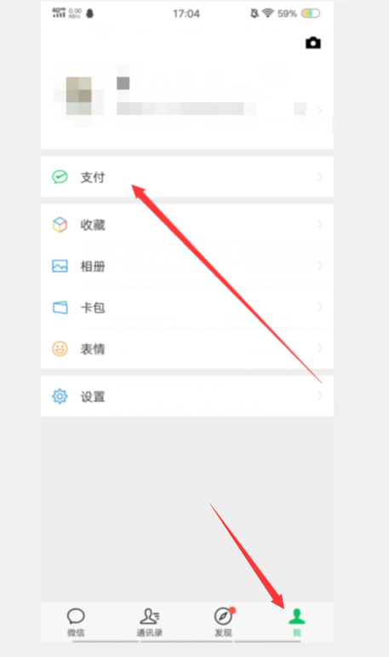Select the 我 profile tab
Viewport: 389px width, 657px height.
[x=297, y=622]
